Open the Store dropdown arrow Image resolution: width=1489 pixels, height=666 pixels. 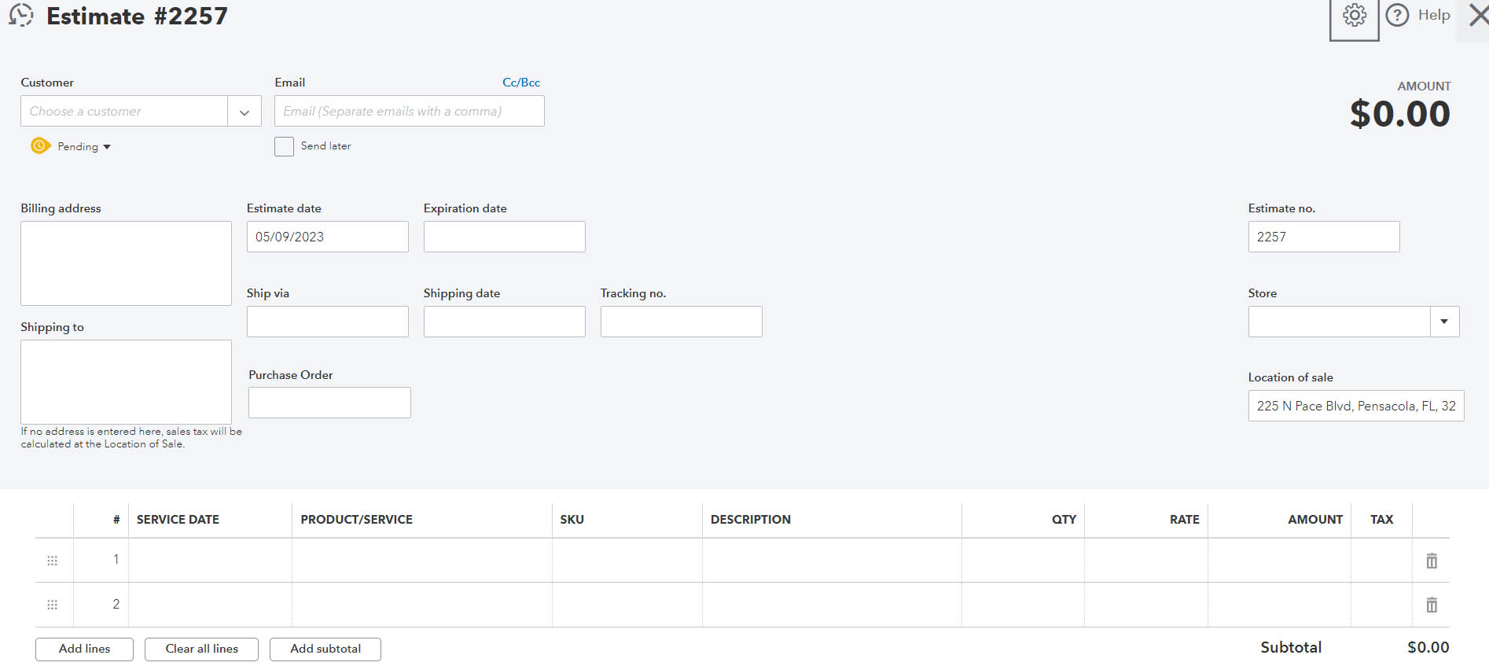(x=1444, y=322)
